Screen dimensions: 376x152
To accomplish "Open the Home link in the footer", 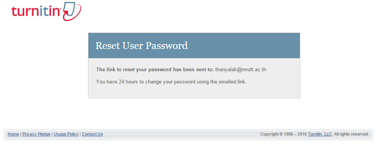I will [x=13, y=134].
